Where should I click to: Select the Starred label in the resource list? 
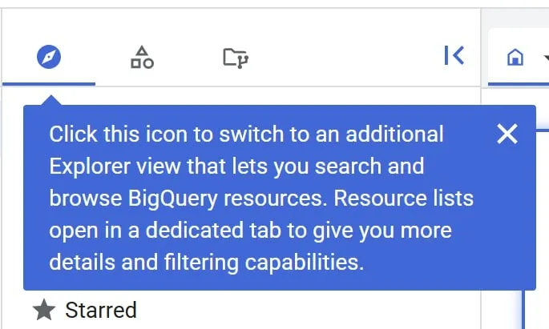point(100,310)
